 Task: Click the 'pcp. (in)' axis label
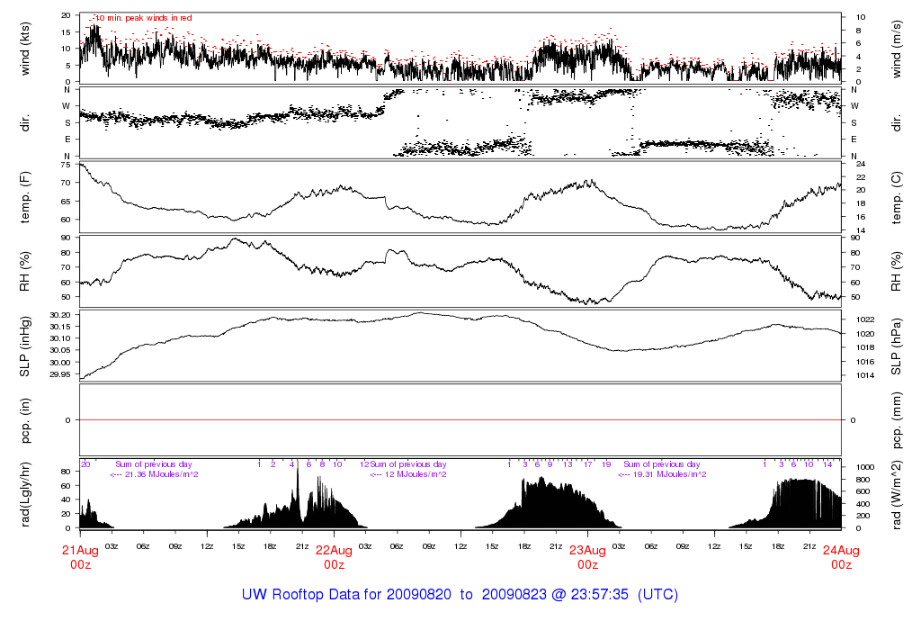click(x=24, y=420)
